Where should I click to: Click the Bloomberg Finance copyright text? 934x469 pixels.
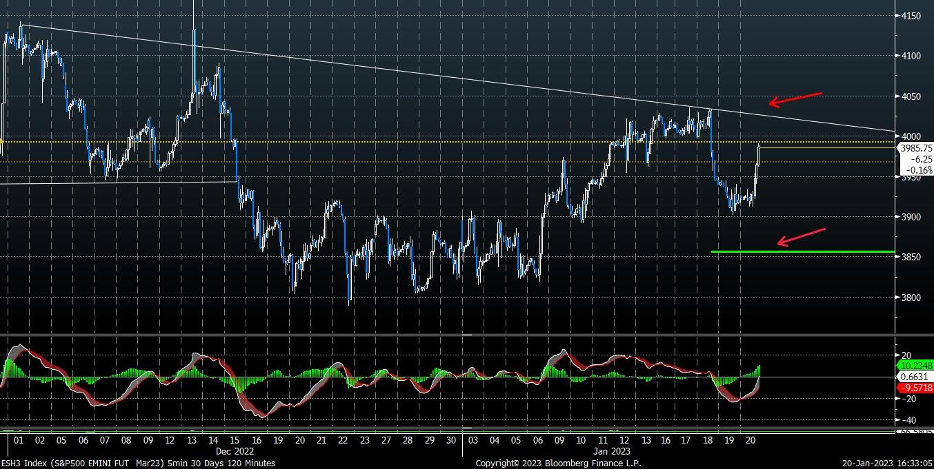click(x=560, y=463)
